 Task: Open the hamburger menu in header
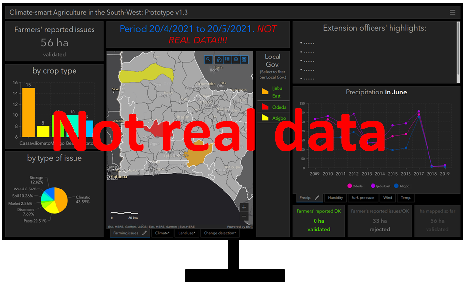tap(453, 12)
